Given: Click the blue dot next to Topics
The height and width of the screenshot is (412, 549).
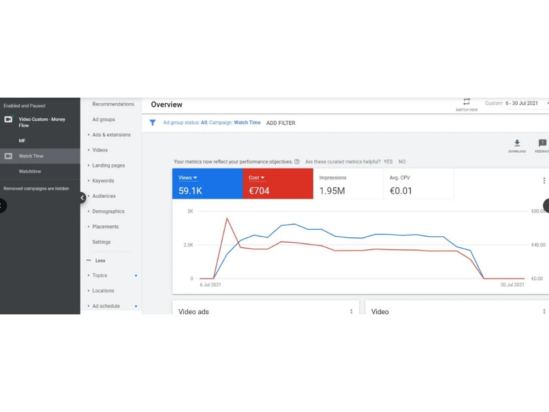Looking at the screenshot, I should click(136, 276).
